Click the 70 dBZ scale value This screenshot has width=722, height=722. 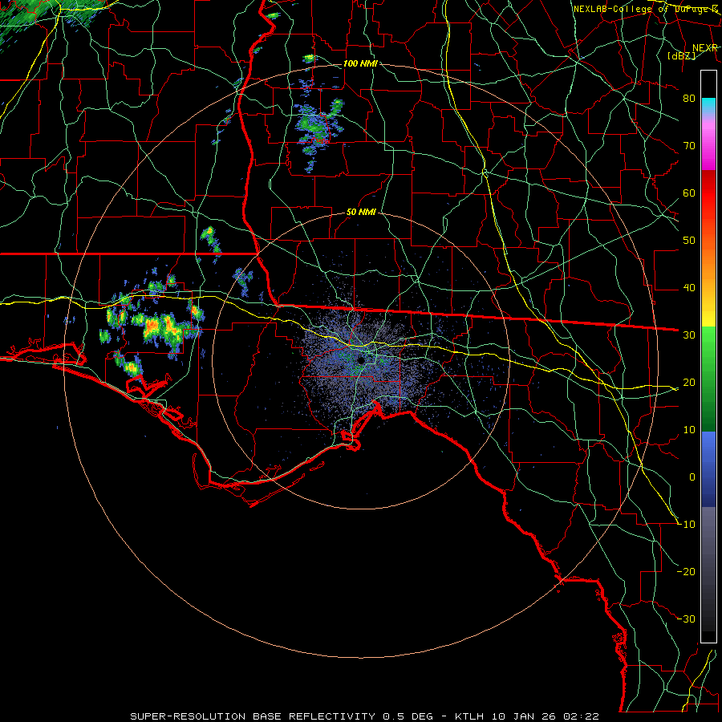[x=689, y=146]
